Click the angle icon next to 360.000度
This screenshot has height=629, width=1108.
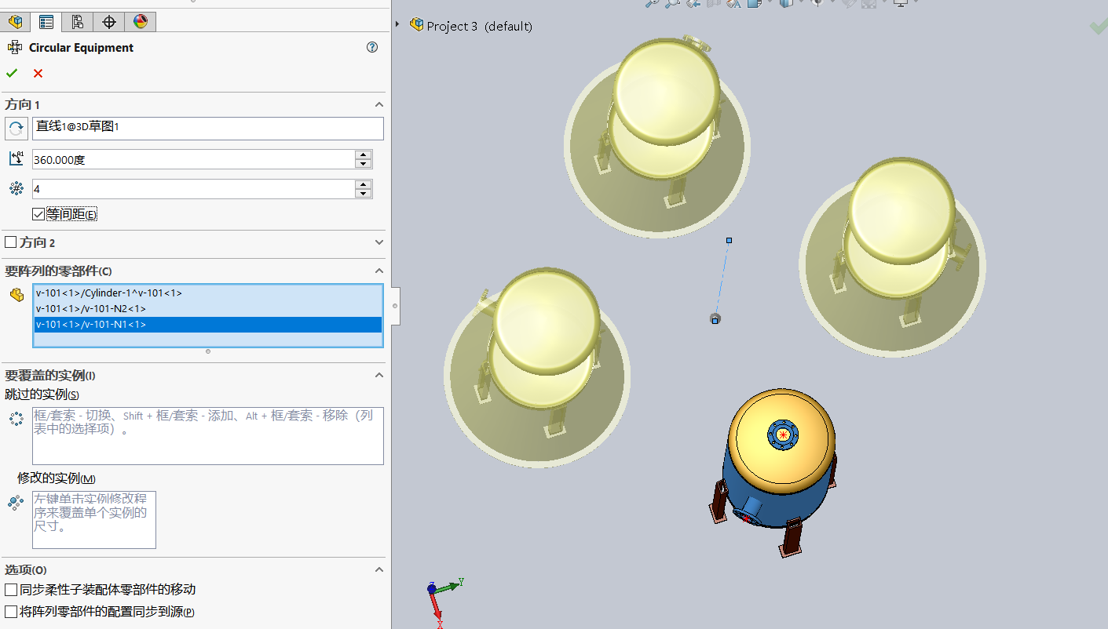pos(16,159)
